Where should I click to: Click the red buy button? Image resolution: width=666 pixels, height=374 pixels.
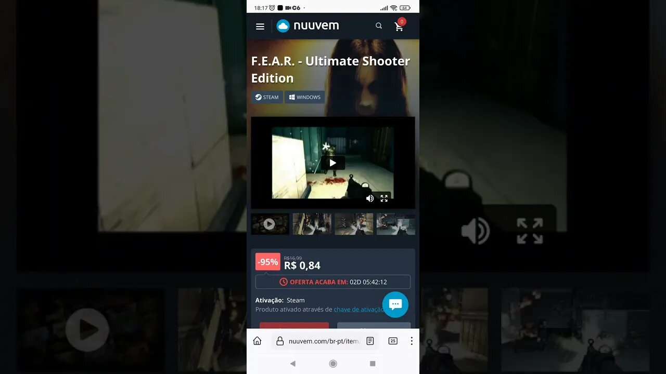point(294,326)
